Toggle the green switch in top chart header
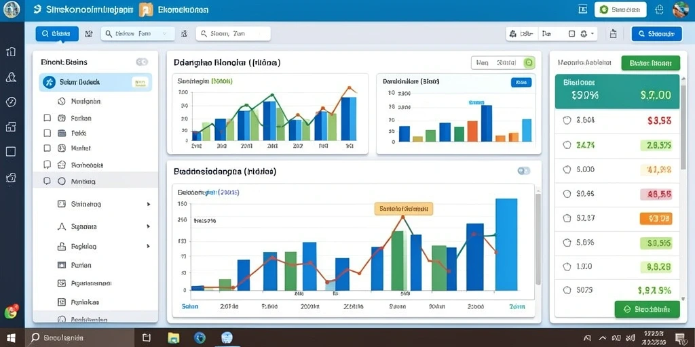The image size is (695, 347). click(528, 63)
